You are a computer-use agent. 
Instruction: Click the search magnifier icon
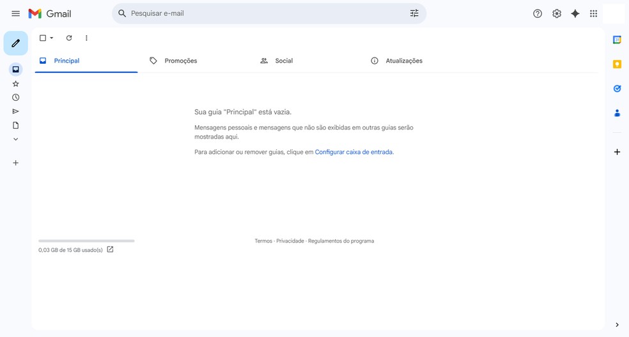122,13
